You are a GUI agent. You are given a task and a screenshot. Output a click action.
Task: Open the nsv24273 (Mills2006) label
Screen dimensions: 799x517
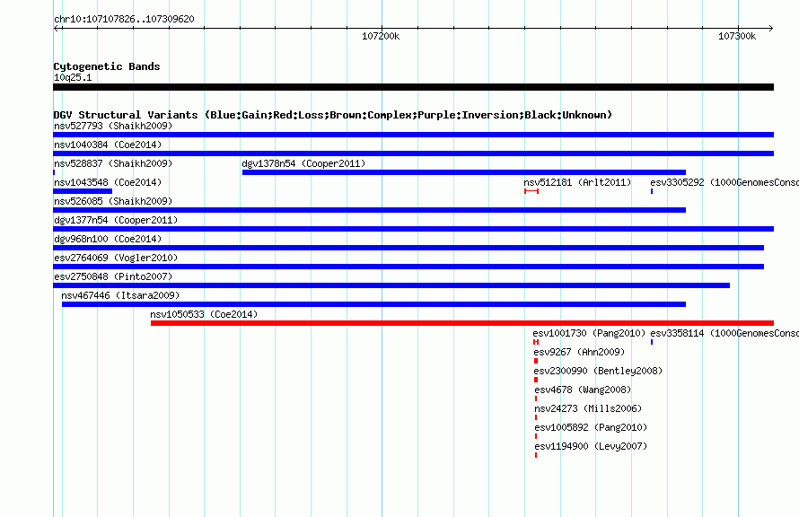[x=588, y=408]
